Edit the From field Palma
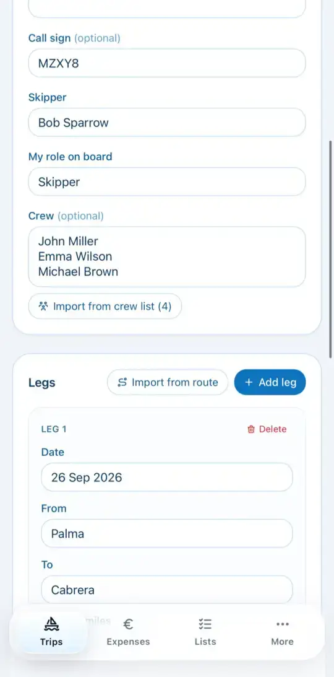 [x=167, y=533]
